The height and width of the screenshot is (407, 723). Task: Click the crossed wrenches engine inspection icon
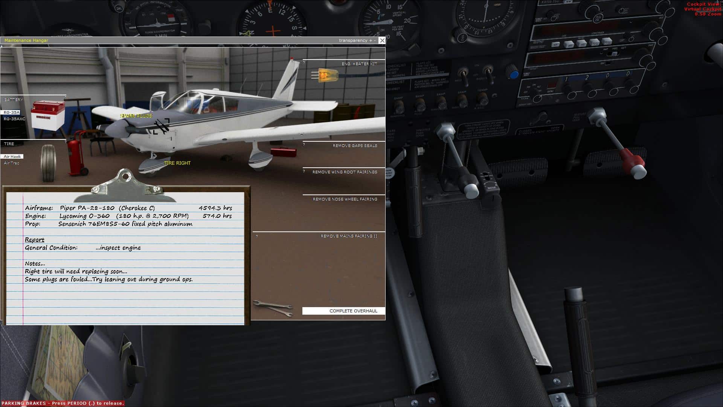coord(162,126)
